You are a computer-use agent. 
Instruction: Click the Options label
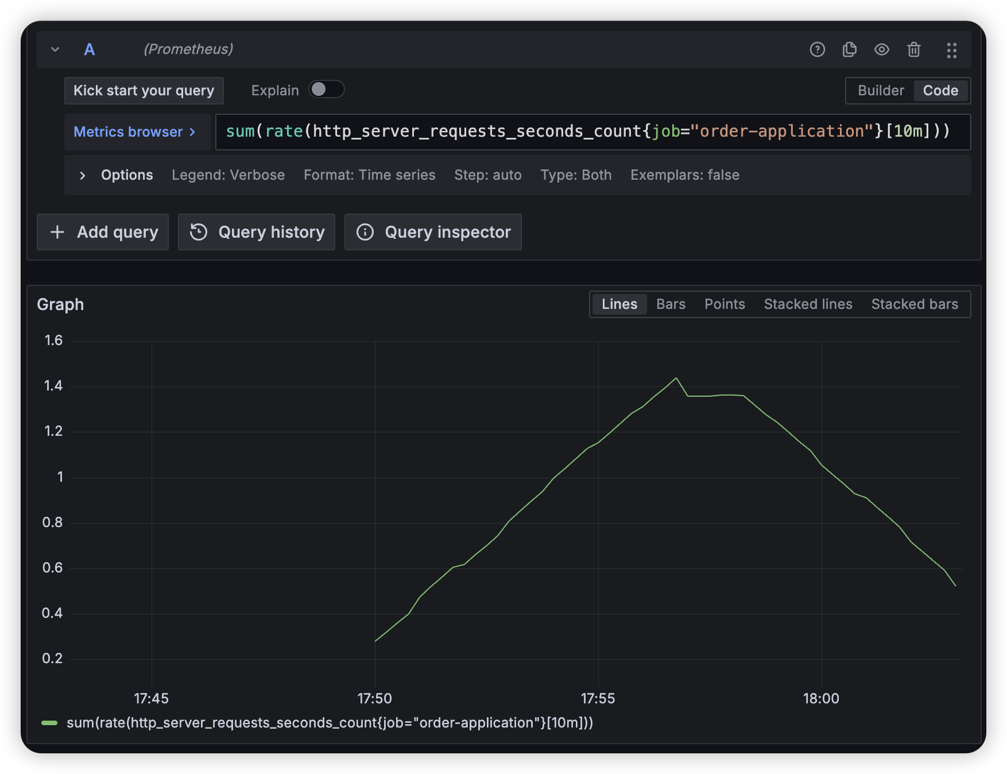(x=127, y=175)
